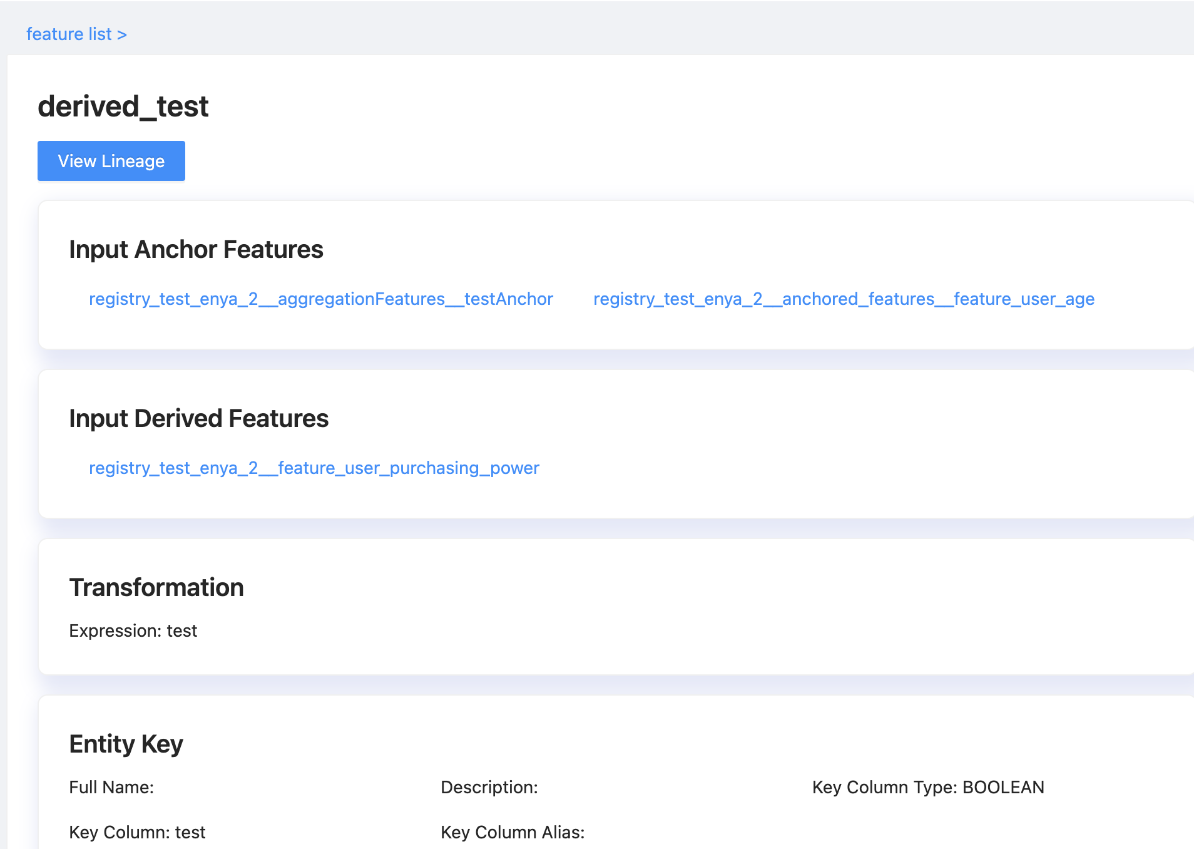Click the Description field label

click(489, 787)
